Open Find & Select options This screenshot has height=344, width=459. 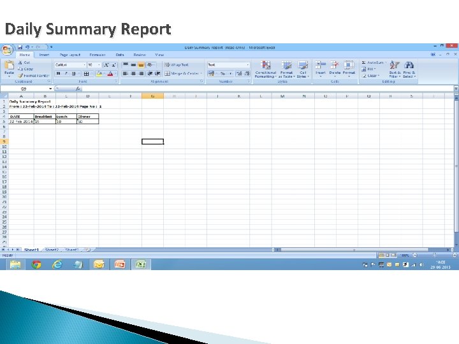pyautogui.click(x=409, y=69)
